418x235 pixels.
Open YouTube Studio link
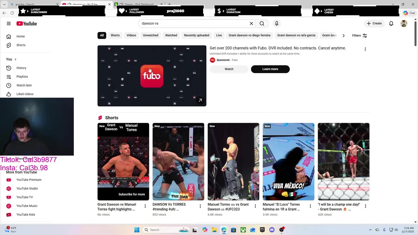[x=27, y=188]
